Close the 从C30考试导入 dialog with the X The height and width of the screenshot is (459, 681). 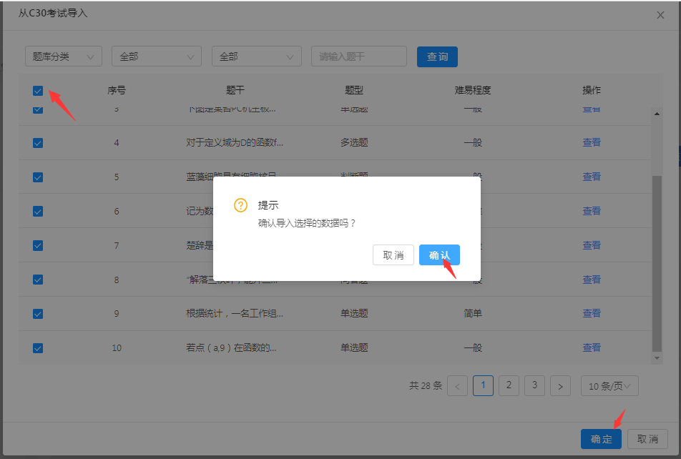660,14
